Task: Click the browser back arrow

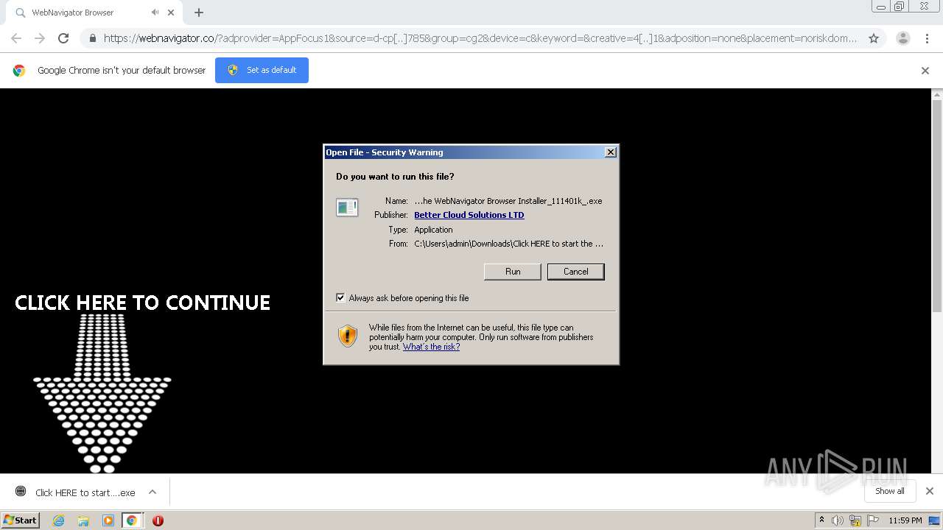Action: point(16,38)
